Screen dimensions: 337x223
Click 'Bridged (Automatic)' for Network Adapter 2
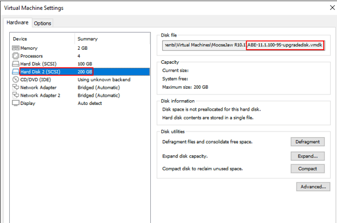[x=99, y=95]
